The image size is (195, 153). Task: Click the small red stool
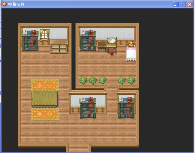point(112,53)
